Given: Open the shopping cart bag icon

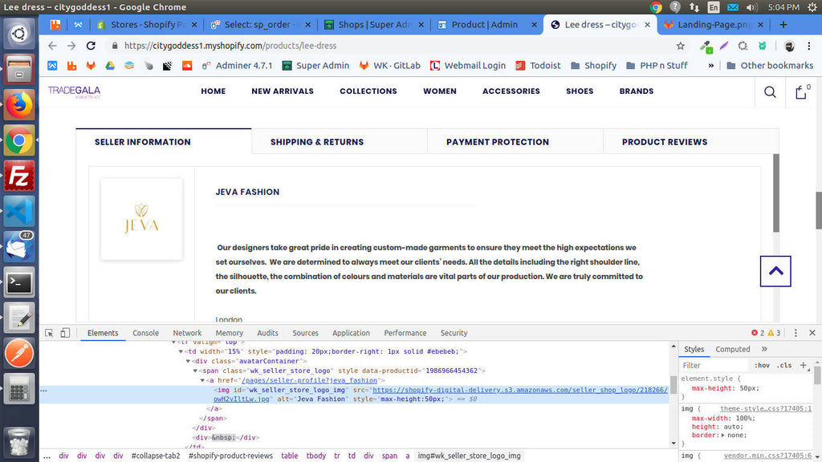Looking at the screenshot, I should coord(801,92).
